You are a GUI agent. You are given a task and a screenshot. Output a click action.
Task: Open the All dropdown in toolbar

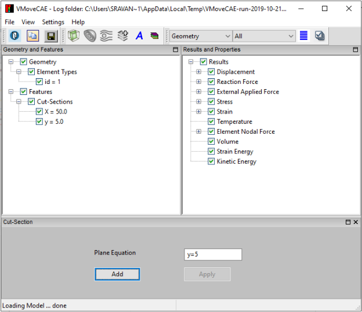point(264,36)
